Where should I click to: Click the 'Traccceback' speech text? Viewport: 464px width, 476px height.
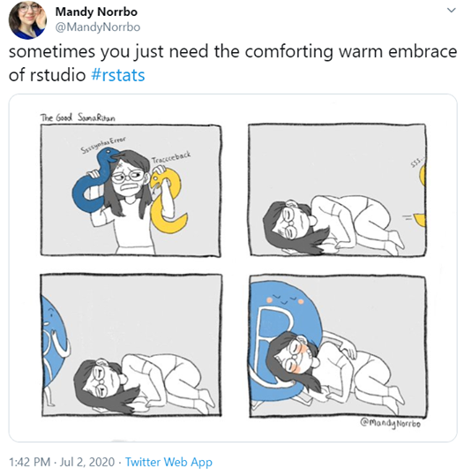(171, 157)
